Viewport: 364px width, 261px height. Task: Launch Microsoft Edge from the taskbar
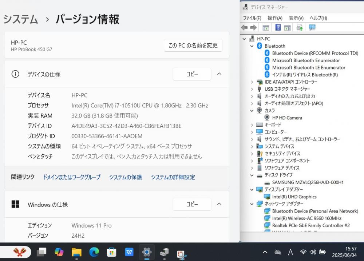tap(94, 252)
